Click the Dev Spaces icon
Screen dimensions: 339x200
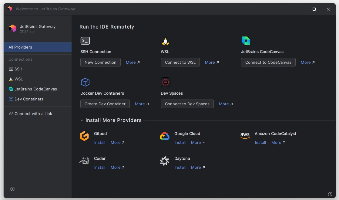[166, 82]
